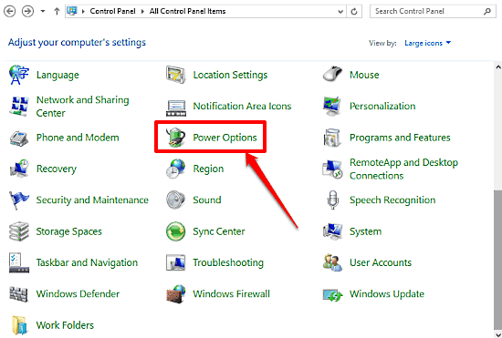Open the Sync Center green icon

click(176, 231)
